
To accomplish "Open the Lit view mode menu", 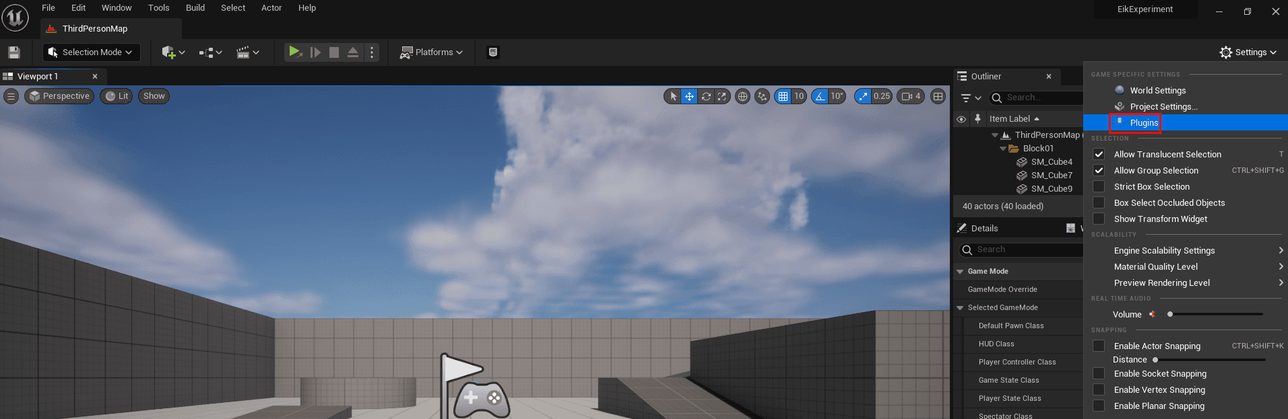I will (117, 96).
